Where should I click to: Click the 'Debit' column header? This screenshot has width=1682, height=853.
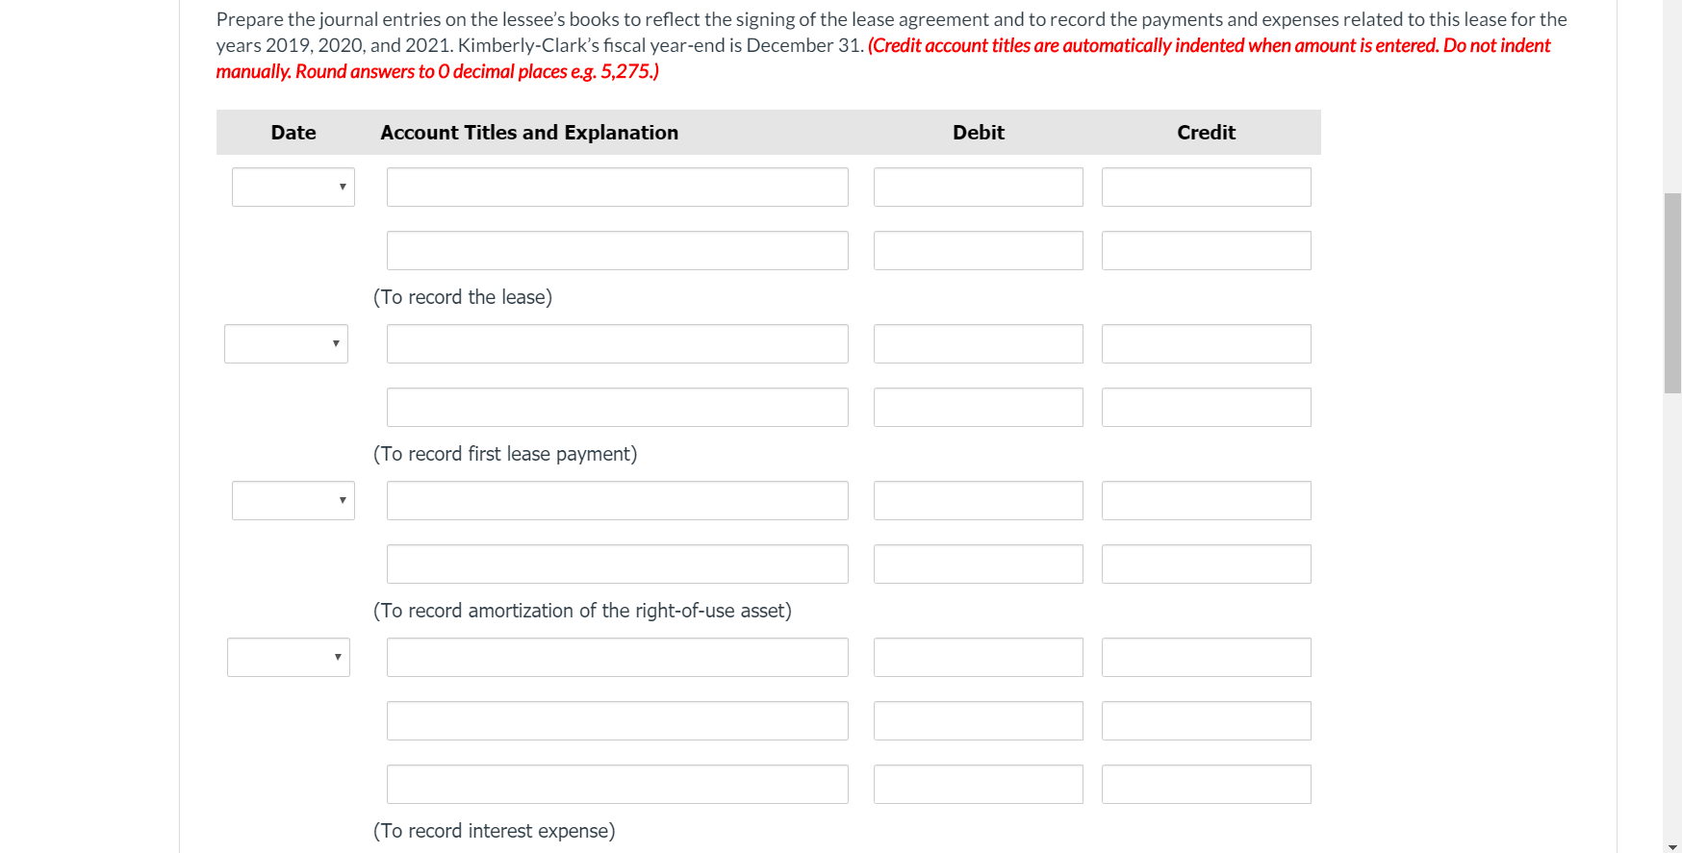[x=979, y=133]
